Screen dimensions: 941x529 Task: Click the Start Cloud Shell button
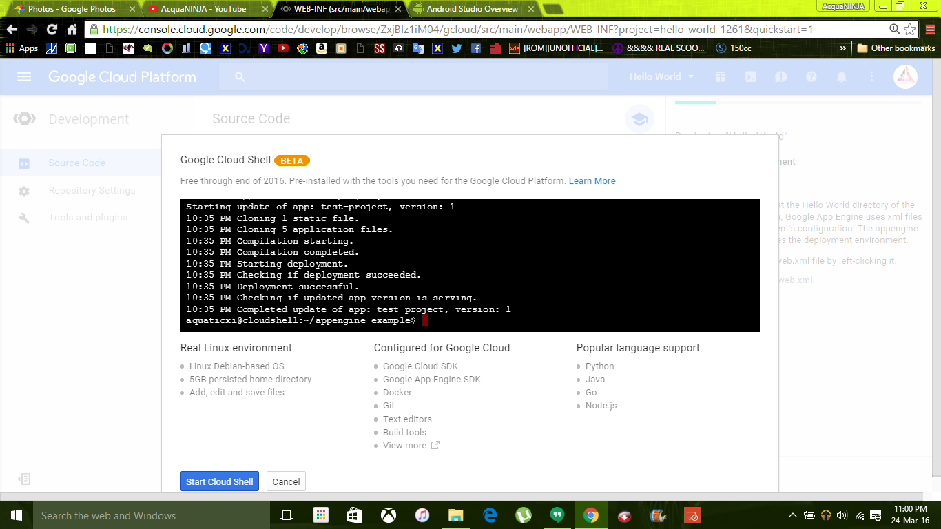click(219, 481)
